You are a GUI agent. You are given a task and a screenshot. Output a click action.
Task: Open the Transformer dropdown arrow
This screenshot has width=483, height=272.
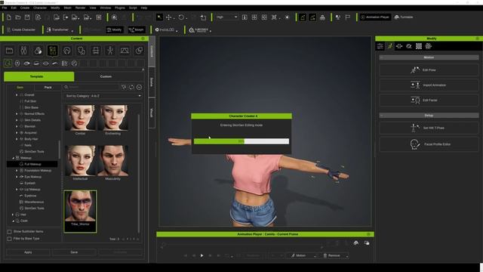(x=72, y=30)
